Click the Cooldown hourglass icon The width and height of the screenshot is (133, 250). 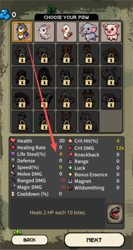point(13,194)
